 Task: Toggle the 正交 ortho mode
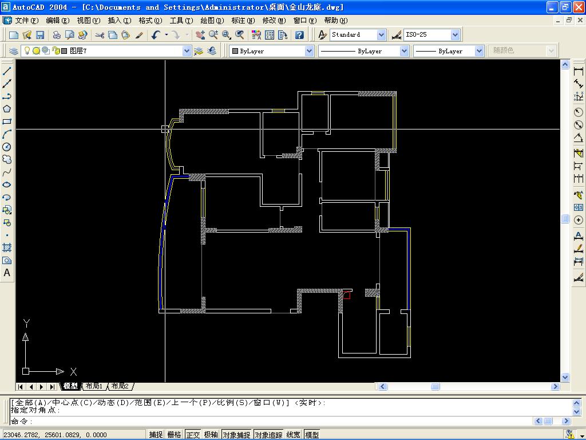[x=193, y=434]
